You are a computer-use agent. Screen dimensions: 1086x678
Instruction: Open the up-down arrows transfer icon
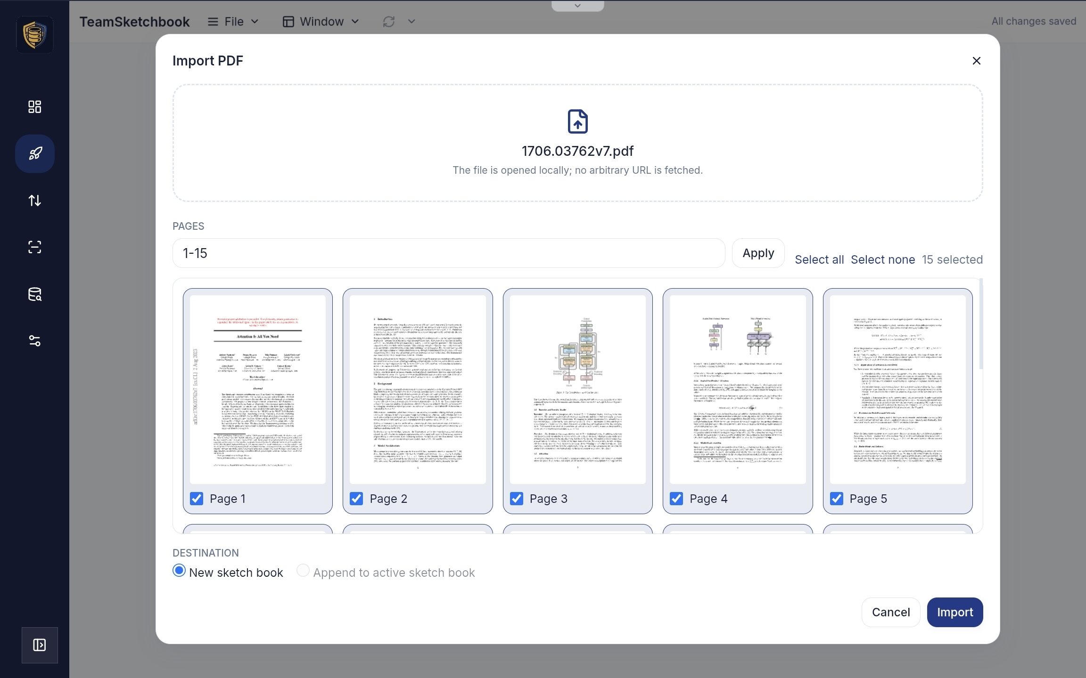(34, 201)
